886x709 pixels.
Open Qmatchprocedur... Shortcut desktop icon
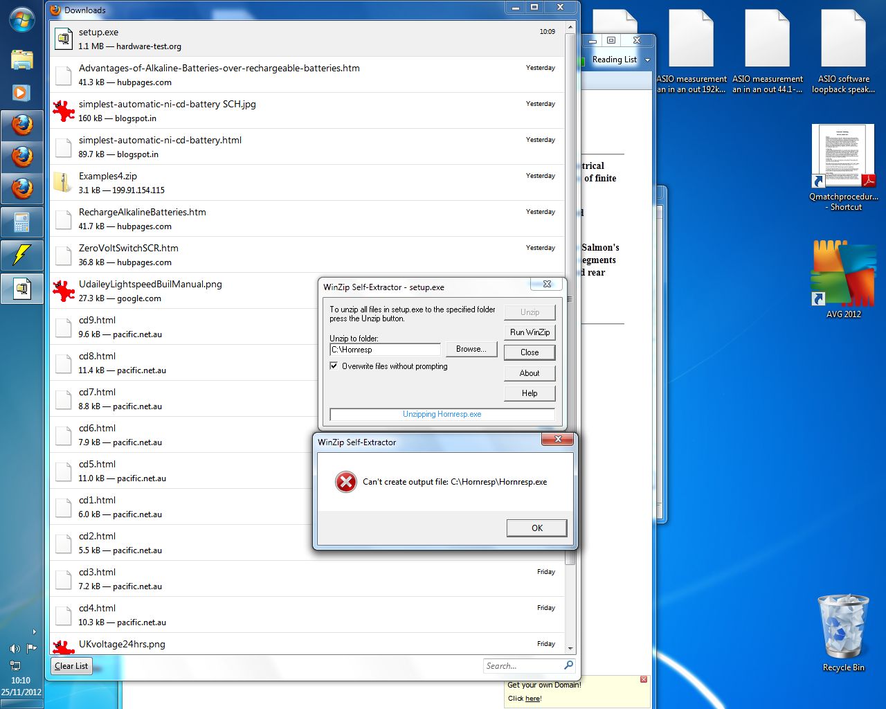click(843, 168)
